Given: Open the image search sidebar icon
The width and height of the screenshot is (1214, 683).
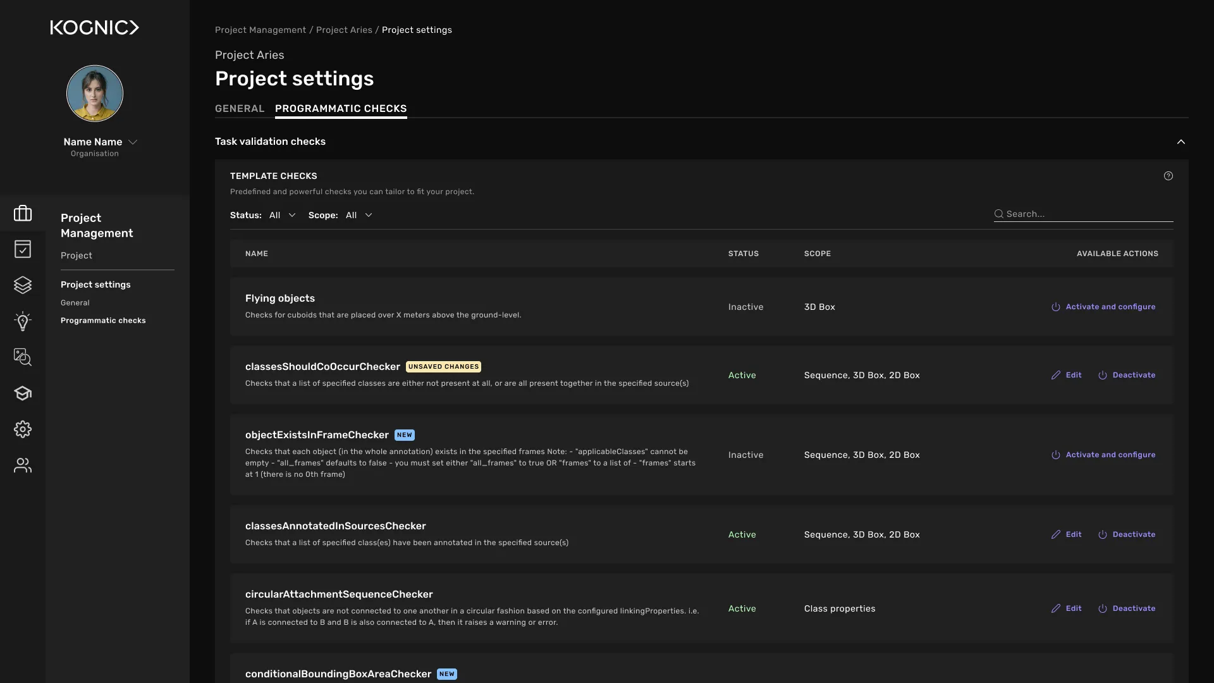Looking at the screenshot, I should [x=23, y=357].
